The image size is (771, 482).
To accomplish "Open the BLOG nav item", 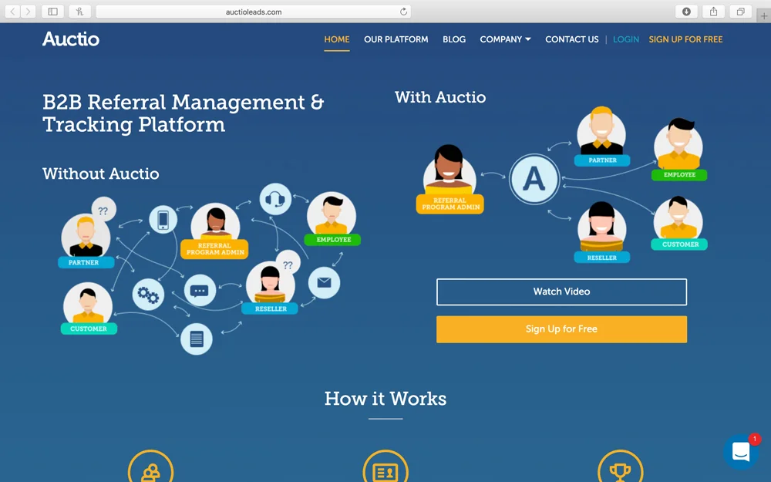I will point(454,39).
